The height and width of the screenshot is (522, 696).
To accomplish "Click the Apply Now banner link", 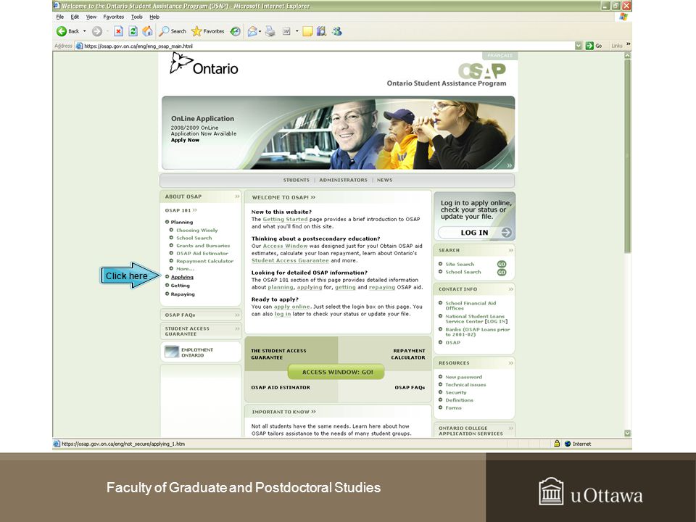I will (x=185, y=140).
